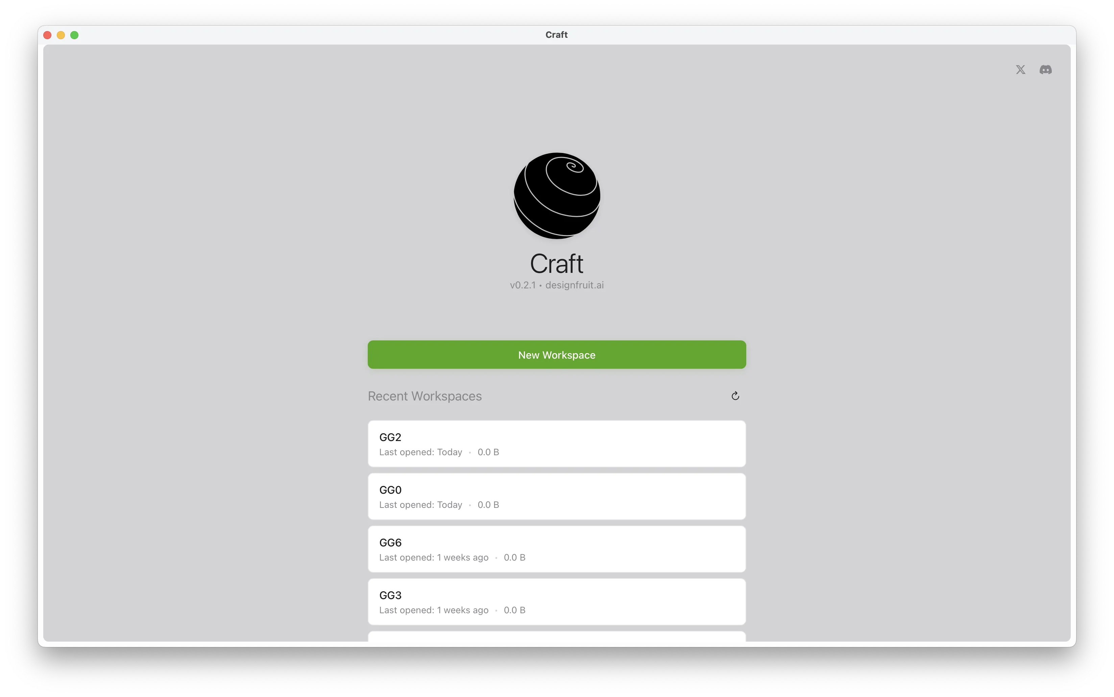Open the GG0 workspace
The image size is (1114, 697).
click(556, 496)
